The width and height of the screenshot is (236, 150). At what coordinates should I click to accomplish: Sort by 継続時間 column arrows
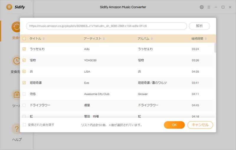point(206,39)
